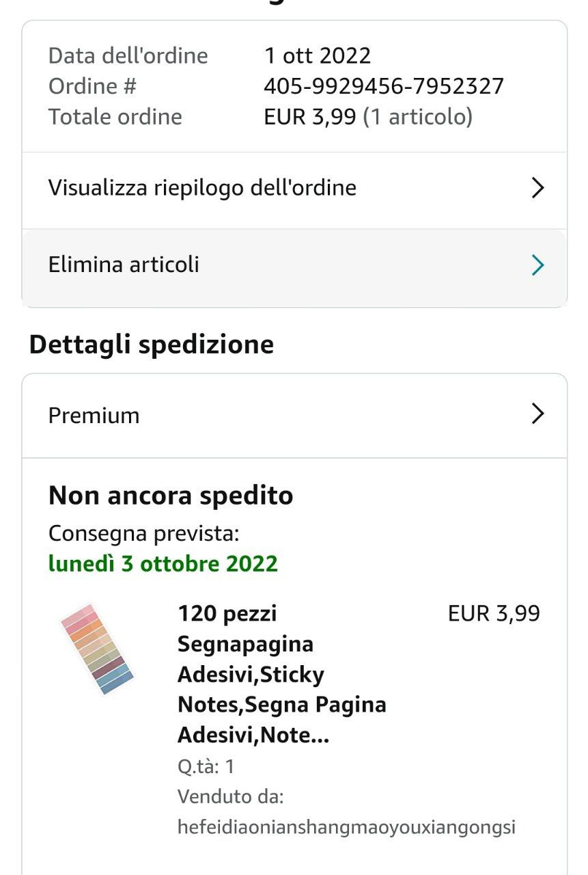Viewport: 588px width, 875px height.
Task: Click the Non ancora spedito status heading
Action: pyautogui.click(x=171, y=496)
